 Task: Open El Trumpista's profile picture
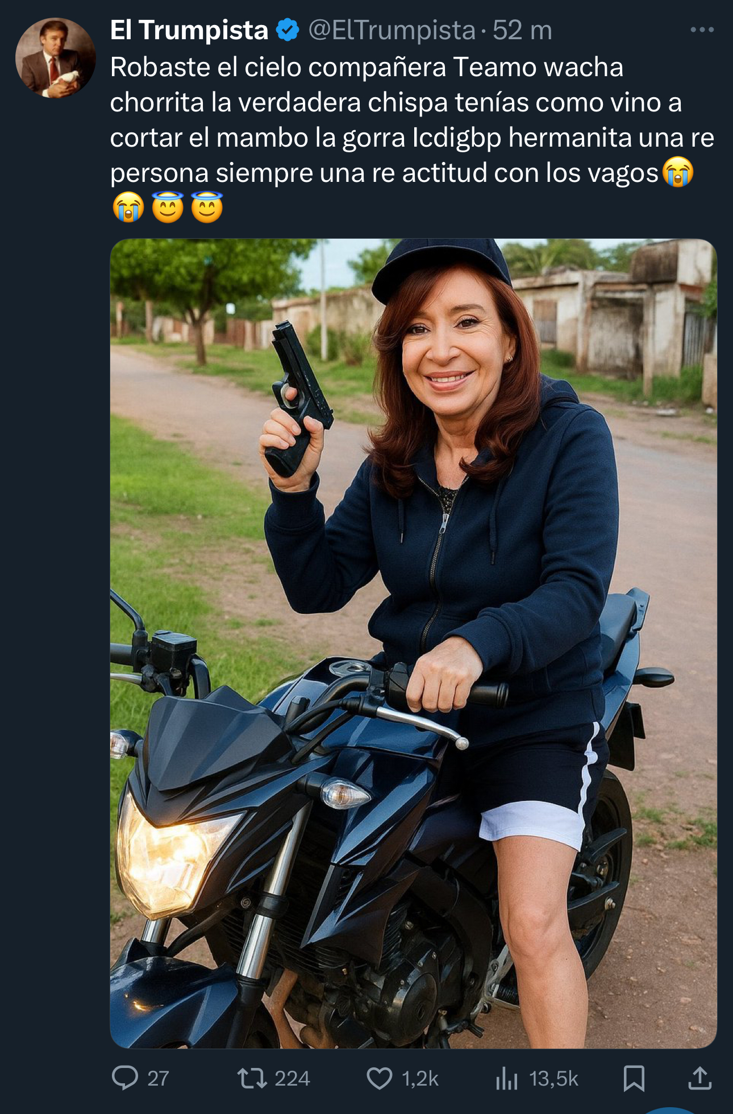coord(55,57)
